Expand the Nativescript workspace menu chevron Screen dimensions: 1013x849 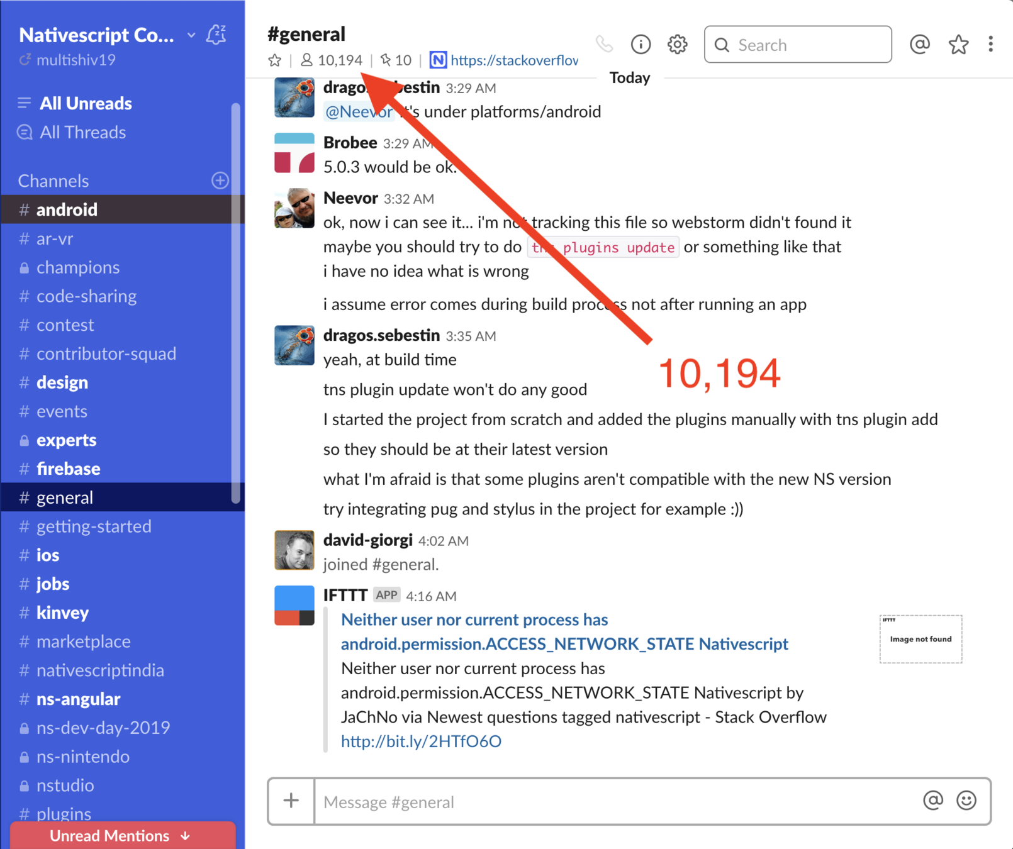(191, 35)
